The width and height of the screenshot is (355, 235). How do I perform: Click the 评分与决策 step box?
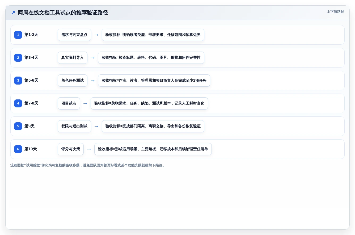(71, 149)
